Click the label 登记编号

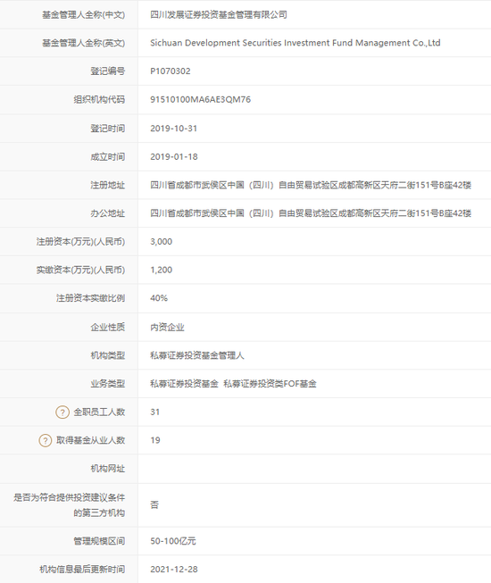[x=108, y=71]
